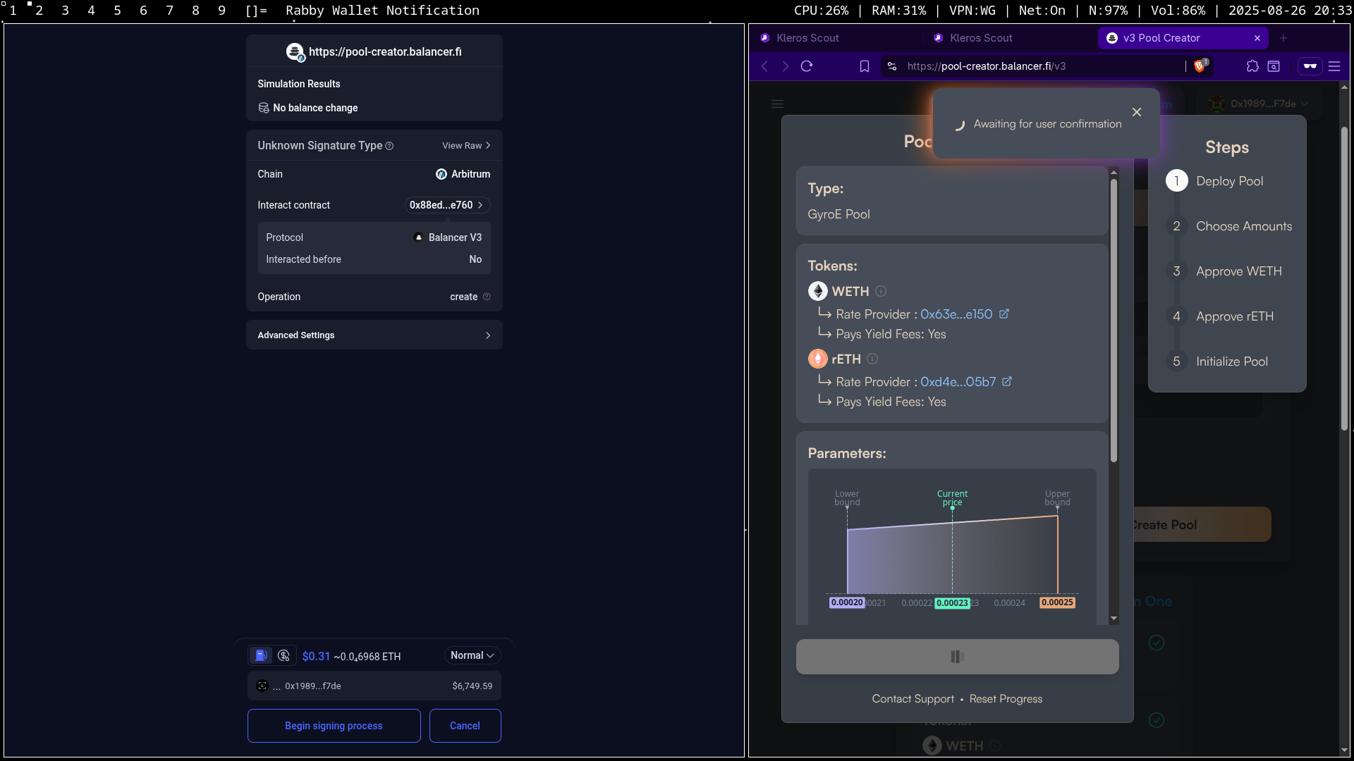
Task: Open rETH rate provider 0xd4e...05b7 link
Action: click(x=958, y=382)
